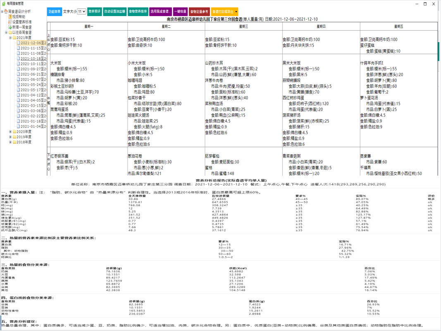
Task: Click the 食物营养排序 toolbar button
Action: [138, 12]
